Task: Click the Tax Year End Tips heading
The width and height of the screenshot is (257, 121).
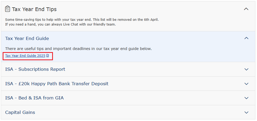Action: pyautogui.click(x=34, y=9)
